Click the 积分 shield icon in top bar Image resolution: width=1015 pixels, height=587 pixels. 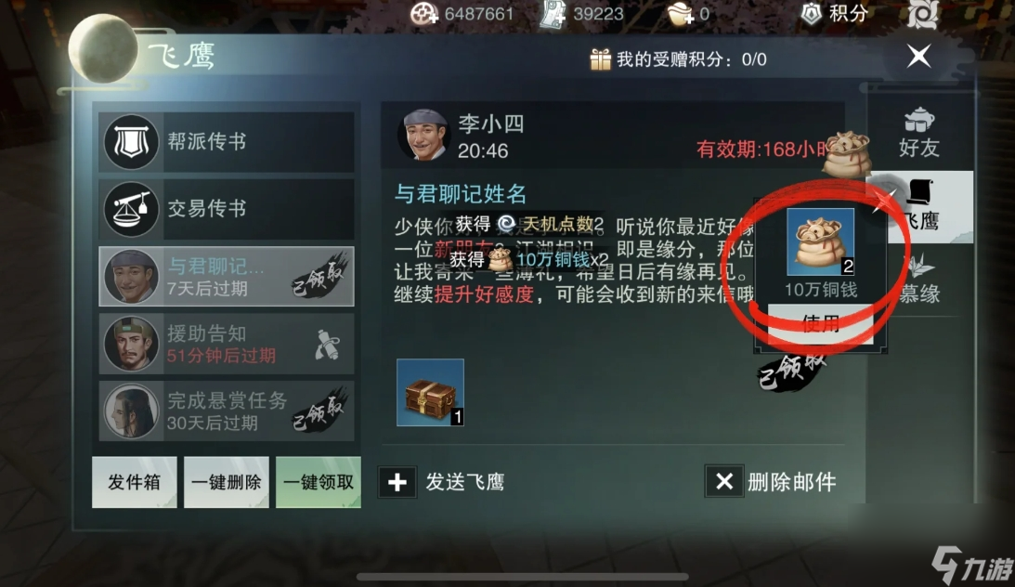pos(811,14)
